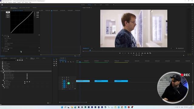This screenshot has height=109, width=194.
Task: Toggle V1 track output eye
Action: click(x=69, y=81)
